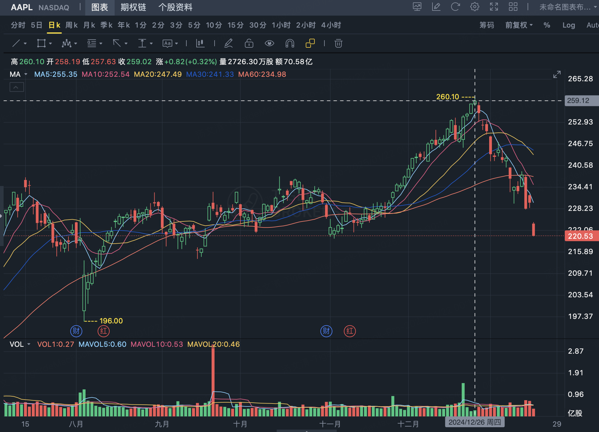This screenshot has width=599, height=432.
Task: Click the refresh chart icon
Action: point(455,7)
